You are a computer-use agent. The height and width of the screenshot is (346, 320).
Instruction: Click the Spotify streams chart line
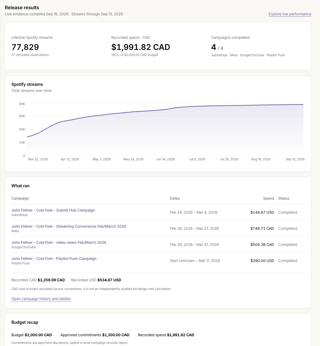165,109
